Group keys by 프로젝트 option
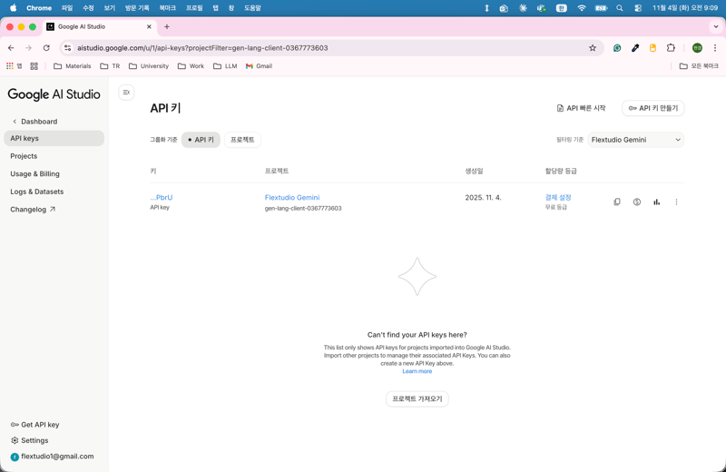This screenshot has height=472, width=726. click(x=242, y=140)
